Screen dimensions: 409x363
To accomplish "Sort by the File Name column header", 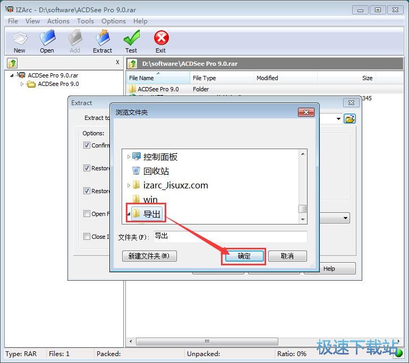I will [159, 78].
